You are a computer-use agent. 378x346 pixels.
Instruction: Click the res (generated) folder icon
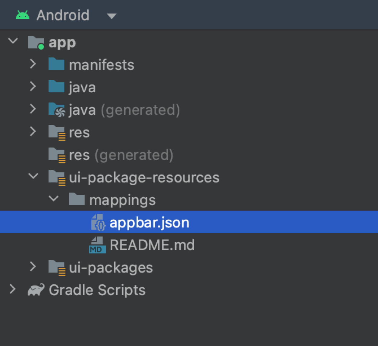pyautogui.click(x=57, y=155)
